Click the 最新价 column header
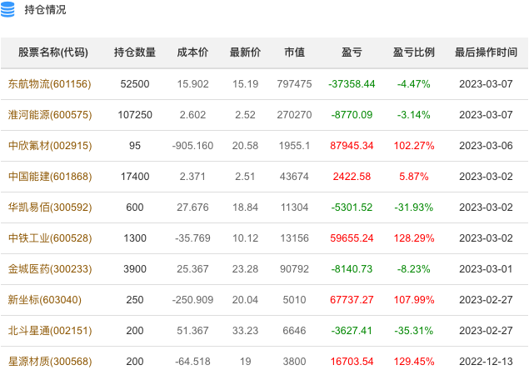The width and height of the screenshot is (529, 380). [x=245, y=52]
